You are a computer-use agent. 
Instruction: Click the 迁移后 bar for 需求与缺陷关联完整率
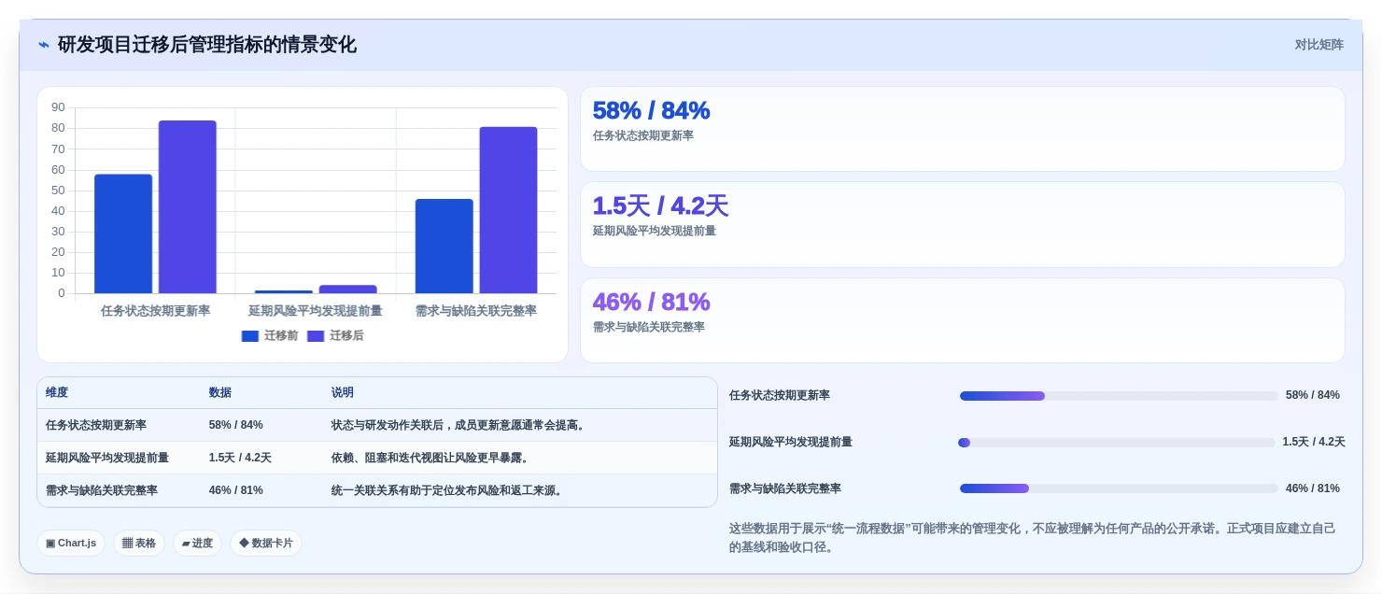509,210
